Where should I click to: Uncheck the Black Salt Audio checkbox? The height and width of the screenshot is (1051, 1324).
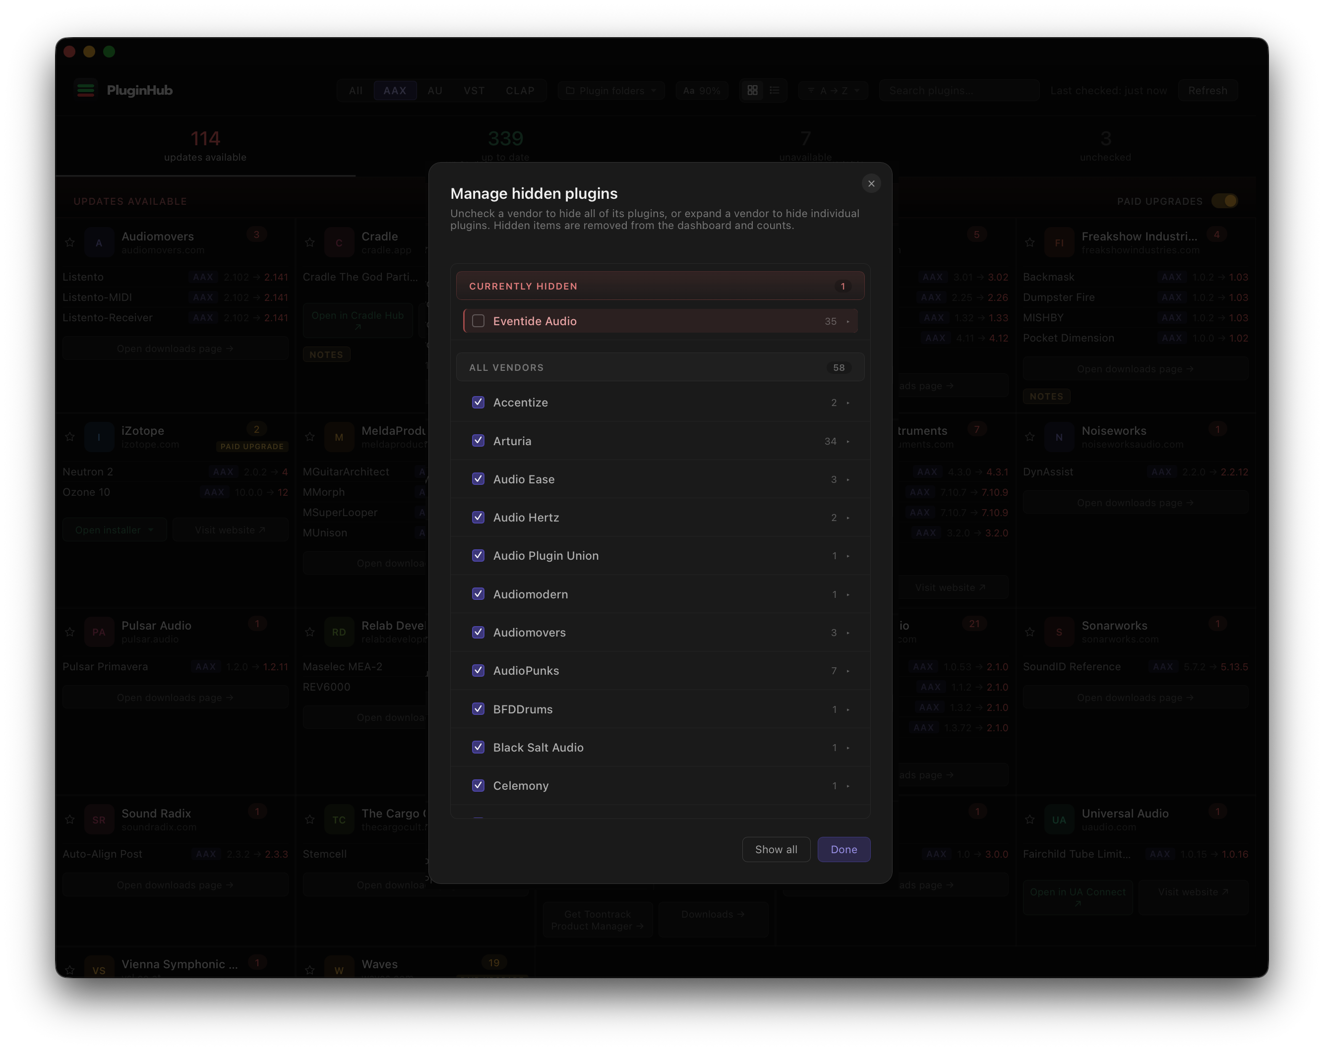(x=478, y=747)
